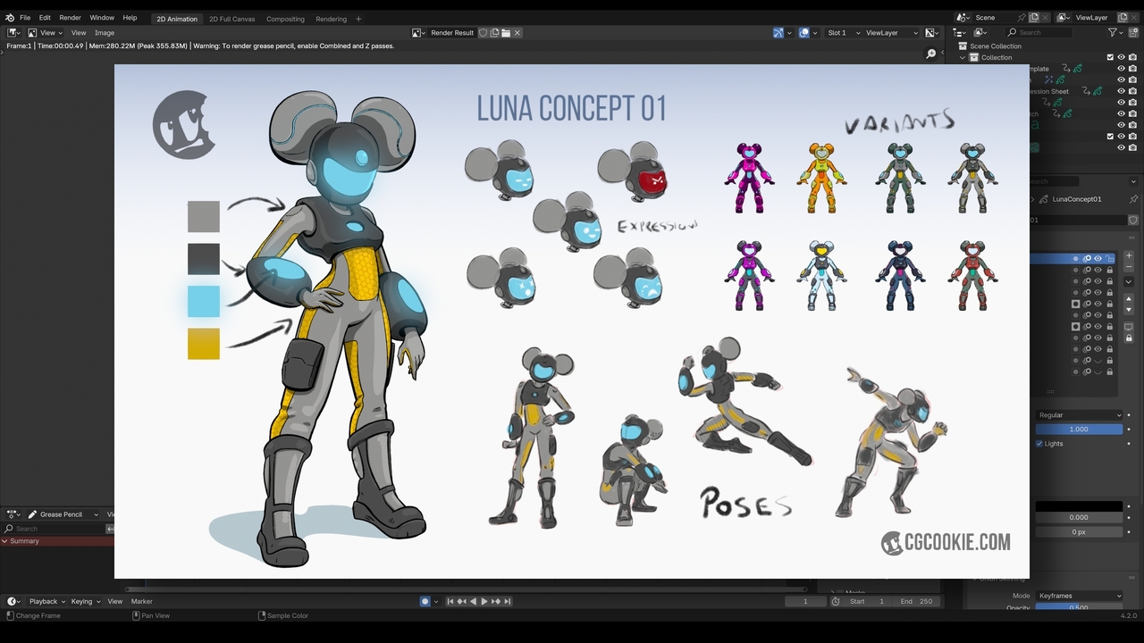Click the remove layer minus button
1144x643 pixels.
point(1129,267)
